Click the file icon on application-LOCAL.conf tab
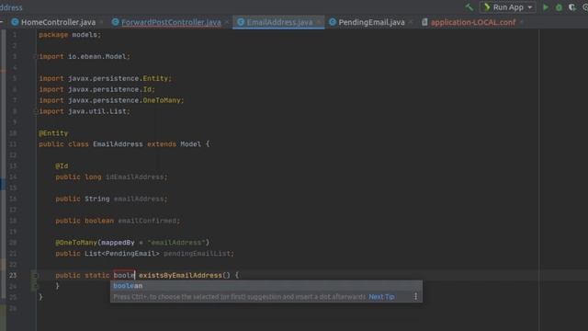588x331 pixels. click(x=424, y=22)
